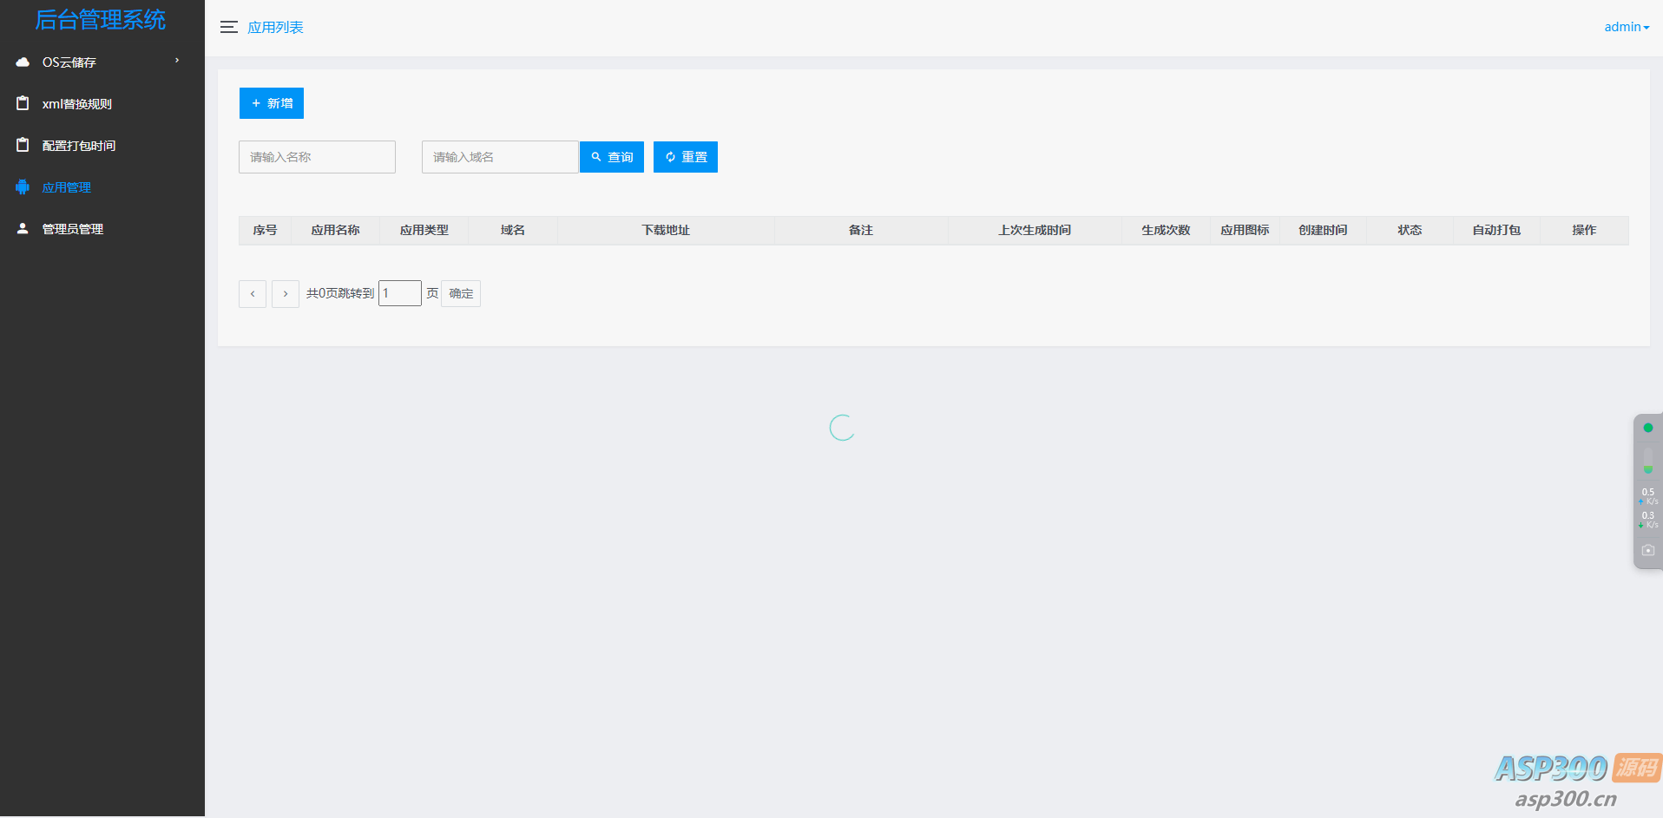Click the camera icon in floating widget
Viewport: 1663px width, 818px height.
click(1647, 550)
